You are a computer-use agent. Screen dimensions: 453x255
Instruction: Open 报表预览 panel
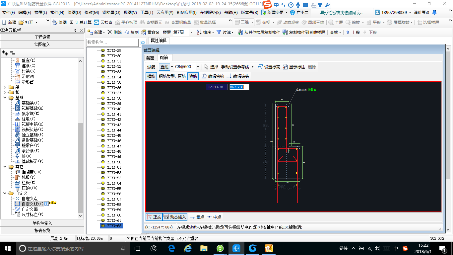42,230
